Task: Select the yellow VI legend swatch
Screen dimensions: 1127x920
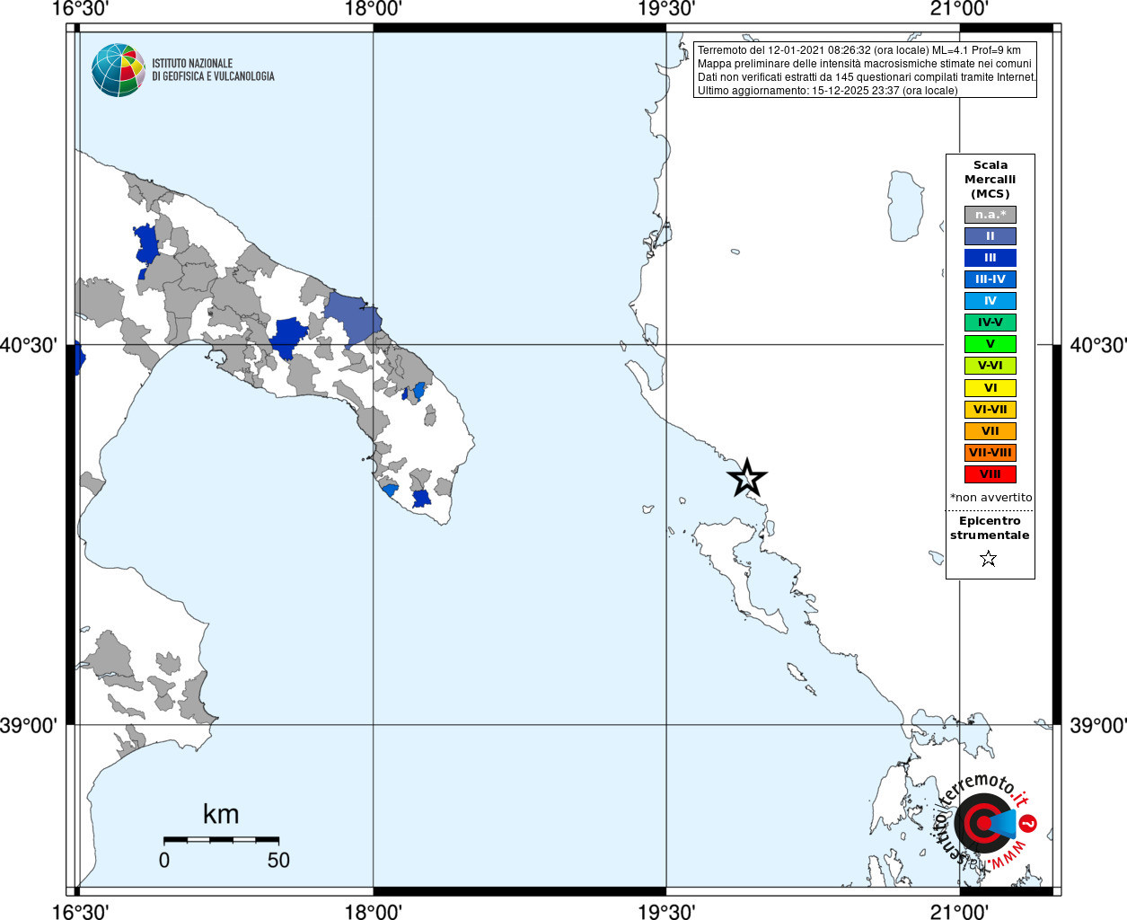Action: click(x=991, y=388)
